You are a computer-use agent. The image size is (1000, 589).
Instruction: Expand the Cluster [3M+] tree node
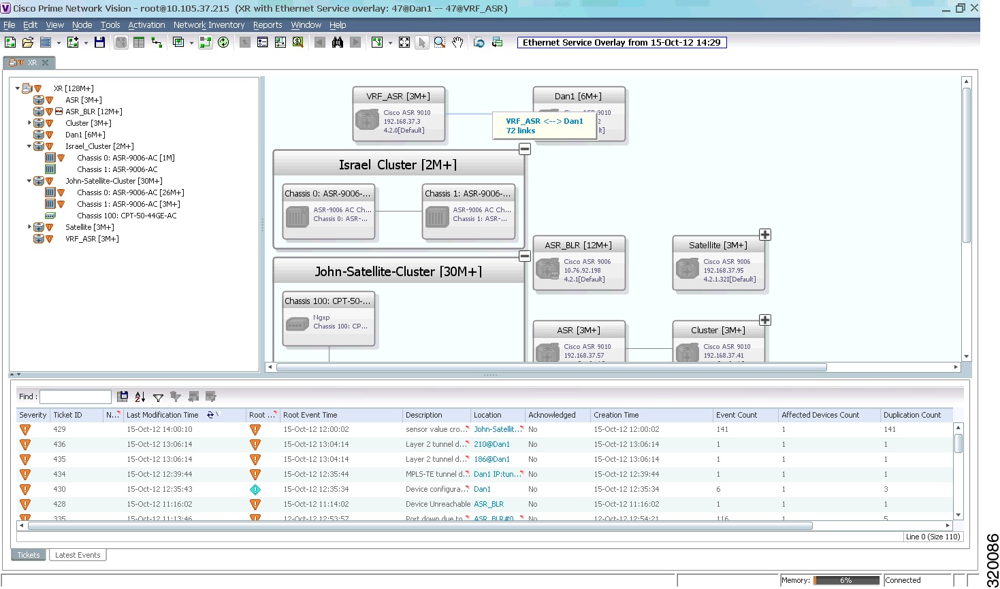[29, 123]
